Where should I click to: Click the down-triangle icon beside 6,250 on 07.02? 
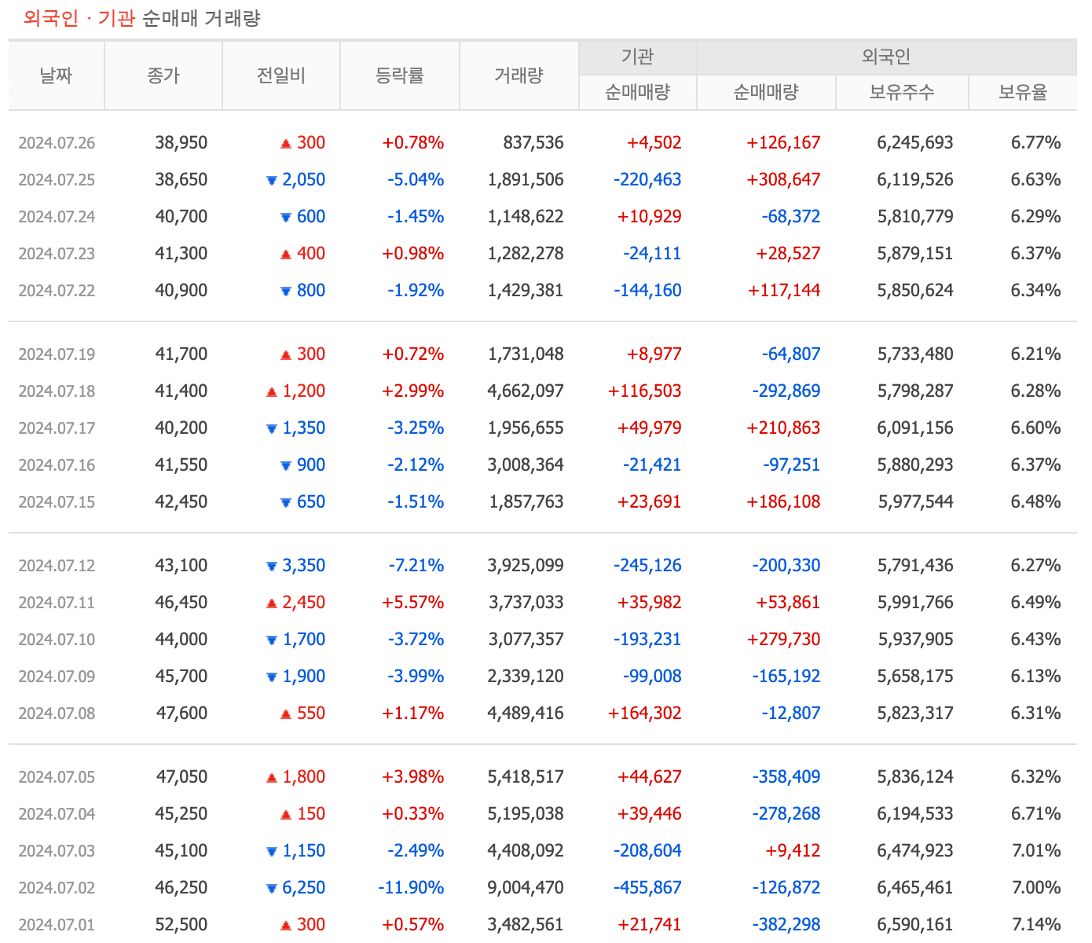[x=271, y=887]
